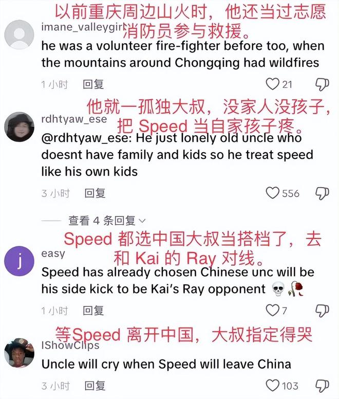
Task: Open rdhtyaw_ese's profile picture
Action: pyautogui.click(x=20, y=126)
